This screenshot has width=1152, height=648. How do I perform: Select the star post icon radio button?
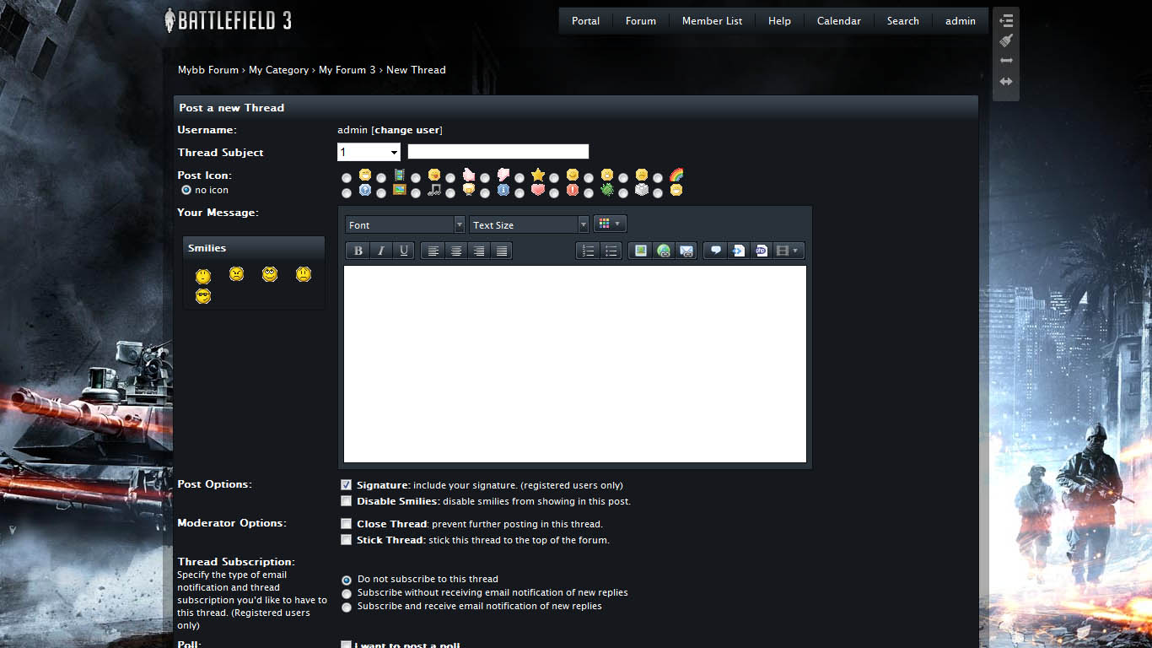[x=519, y=178]
